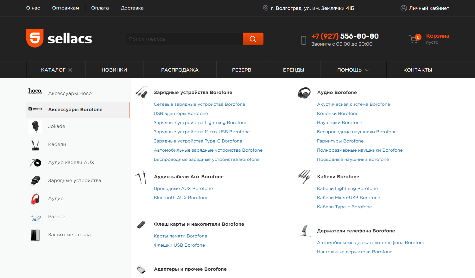
Task: Open Автомобильные зарядные устройства Borofone
Action: (208, 150)
